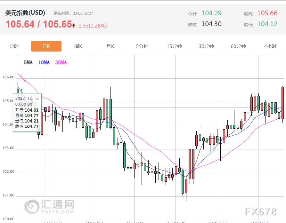Click the 105.64 / 105.65 price quote
The image size is (286, 223).
tap(39, 24)
